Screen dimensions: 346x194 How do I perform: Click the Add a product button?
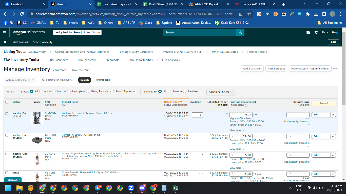click(x=276, y=69)
